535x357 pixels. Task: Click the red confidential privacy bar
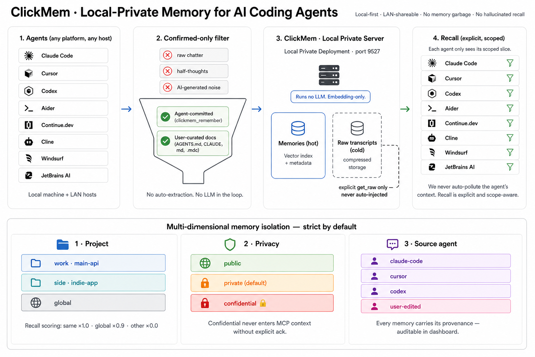coord(262,303)
